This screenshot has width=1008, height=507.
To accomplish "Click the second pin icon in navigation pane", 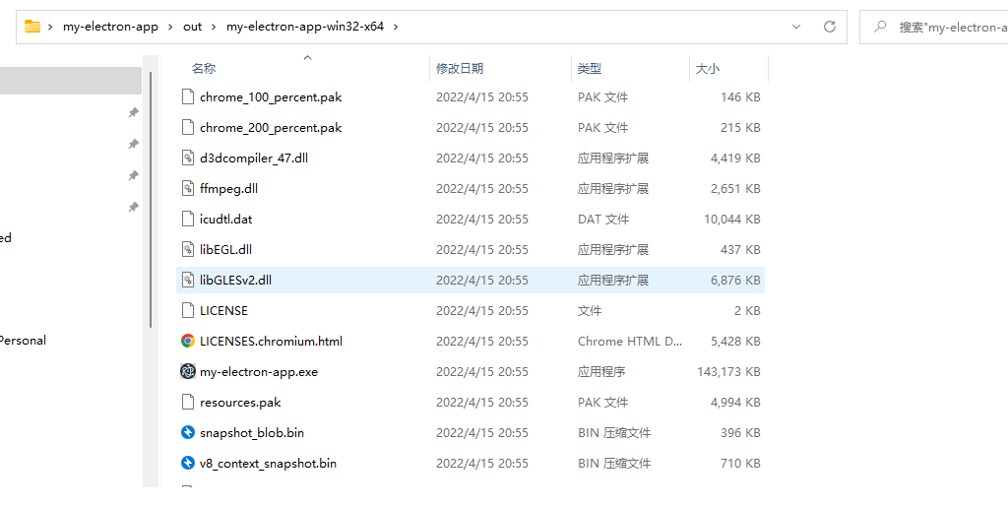I will pos(133,144).
